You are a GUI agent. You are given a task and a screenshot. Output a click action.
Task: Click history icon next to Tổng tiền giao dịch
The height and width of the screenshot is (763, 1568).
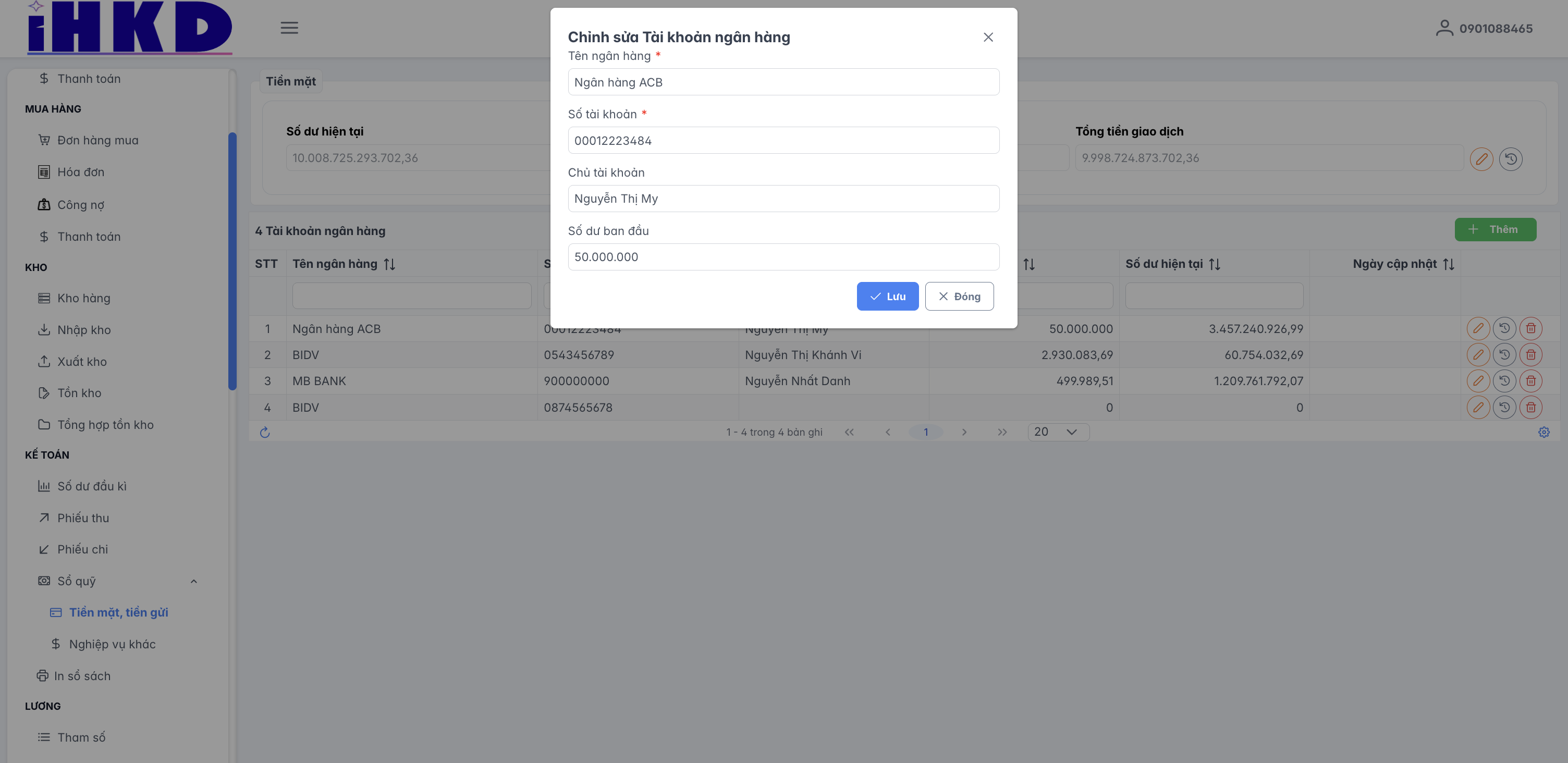(x=1510, y=159)
